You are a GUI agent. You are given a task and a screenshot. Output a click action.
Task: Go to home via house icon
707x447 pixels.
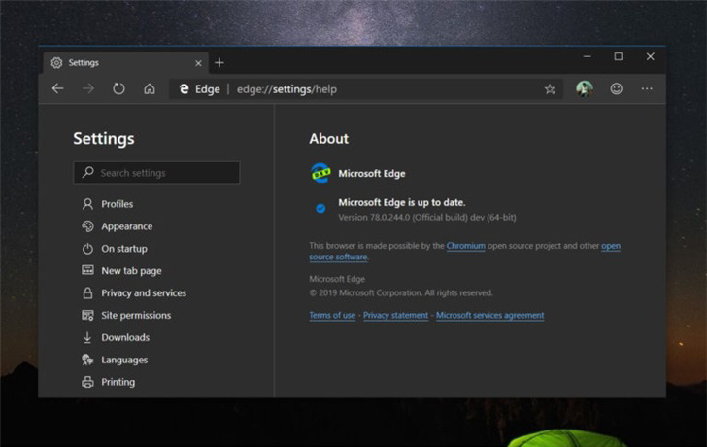click(x=149, y=88)
